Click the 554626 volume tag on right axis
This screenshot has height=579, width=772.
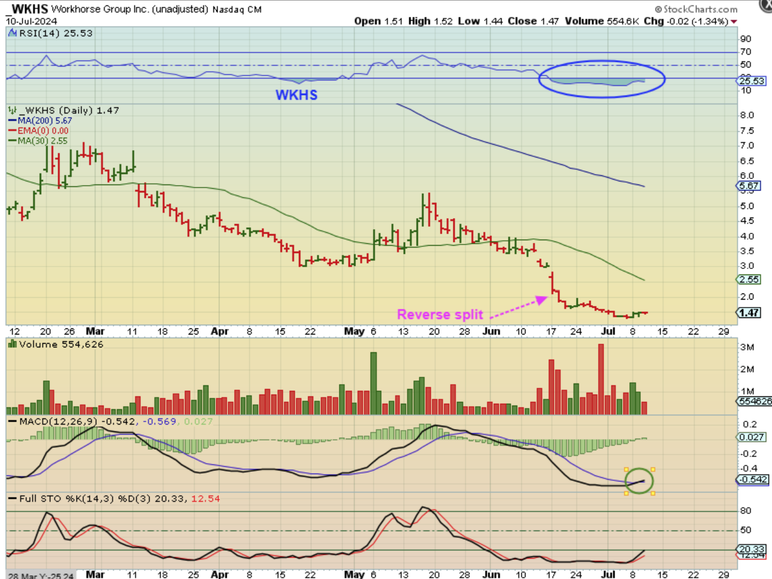752,401
